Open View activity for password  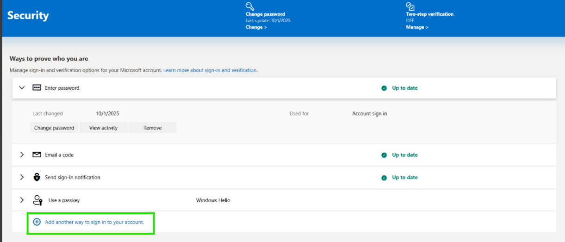(103, 128)
